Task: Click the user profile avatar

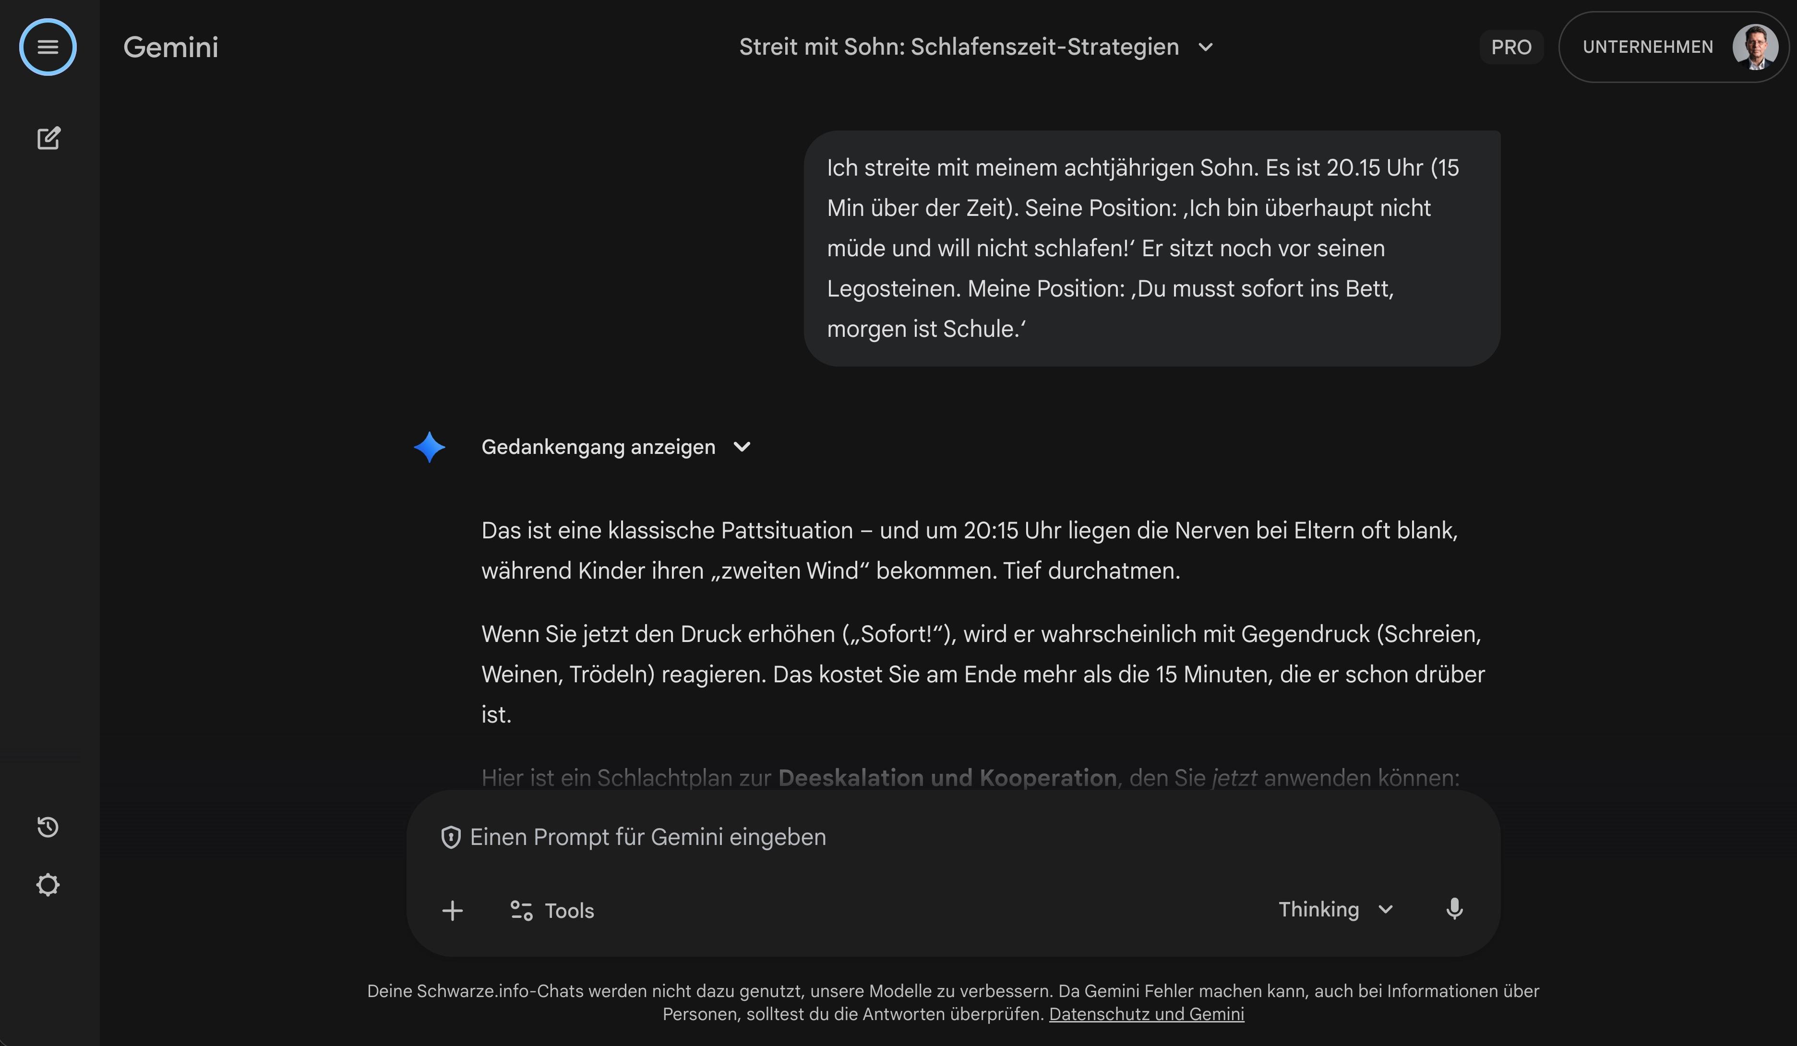Action: coord(1755,47)
